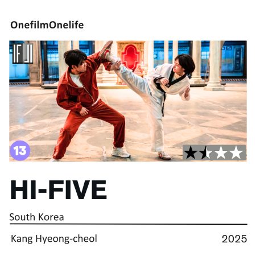Viewport: 256px width, 256px height.
Task: Select the South Korea country label
Action: (36, 217)
